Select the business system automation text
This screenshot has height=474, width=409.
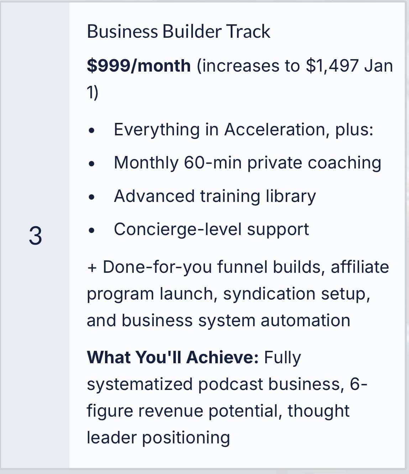point(236,321)
